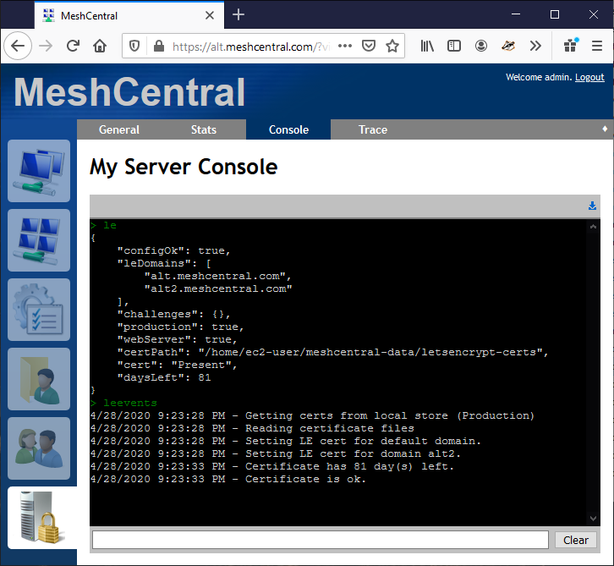
Task: Click the "certPath" output line
Action: [332, 352]
